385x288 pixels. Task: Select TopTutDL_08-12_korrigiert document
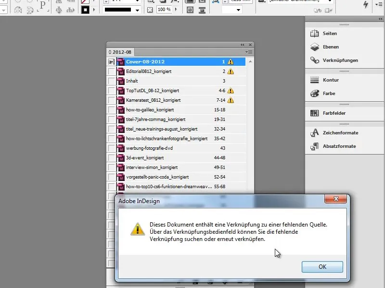[x=181, y=90]
